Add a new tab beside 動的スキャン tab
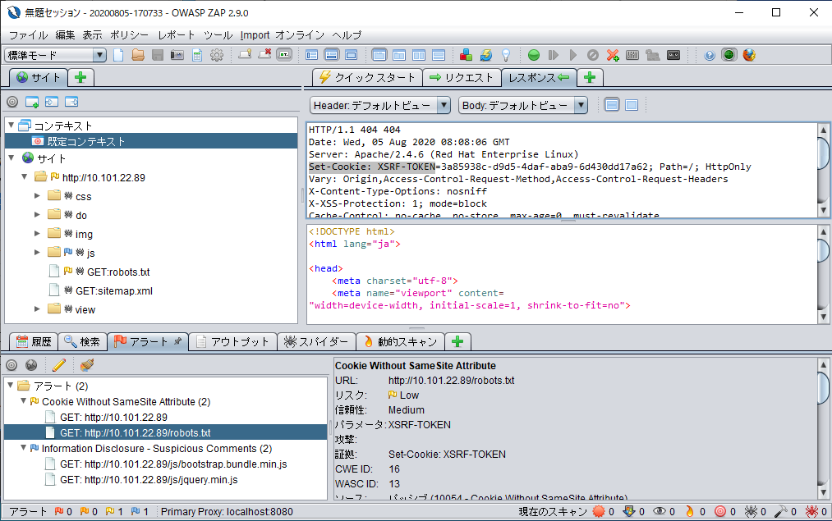 click(457, 342)
